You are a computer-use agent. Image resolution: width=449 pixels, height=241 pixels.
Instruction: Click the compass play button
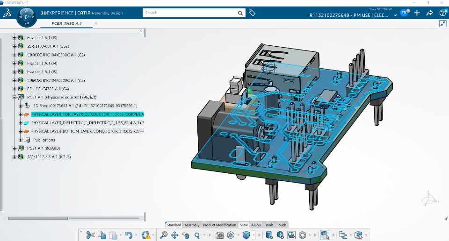27,17
